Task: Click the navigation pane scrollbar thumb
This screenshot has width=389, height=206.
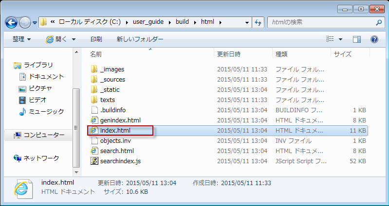Action: coord(76,128)
